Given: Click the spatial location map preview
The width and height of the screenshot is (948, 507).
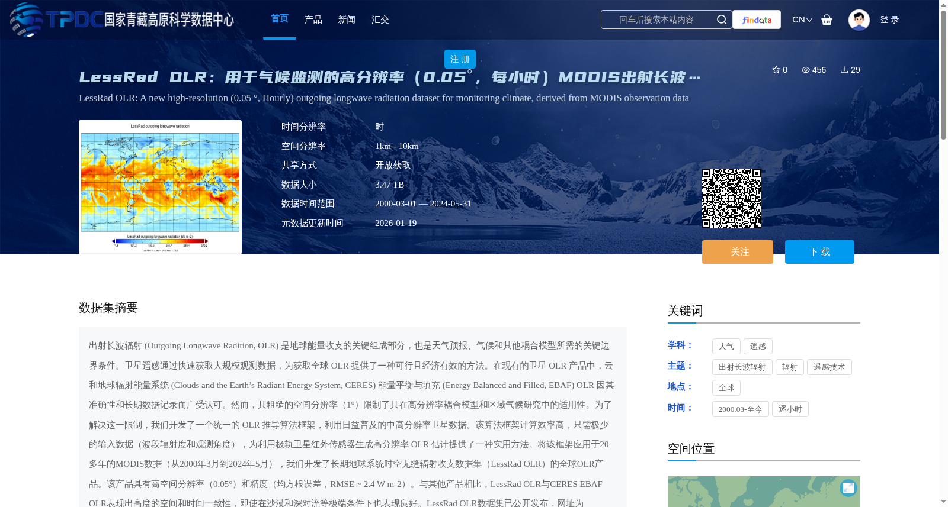Looking at the screenshot, I should pyautogui.click(x=764, y=492).
